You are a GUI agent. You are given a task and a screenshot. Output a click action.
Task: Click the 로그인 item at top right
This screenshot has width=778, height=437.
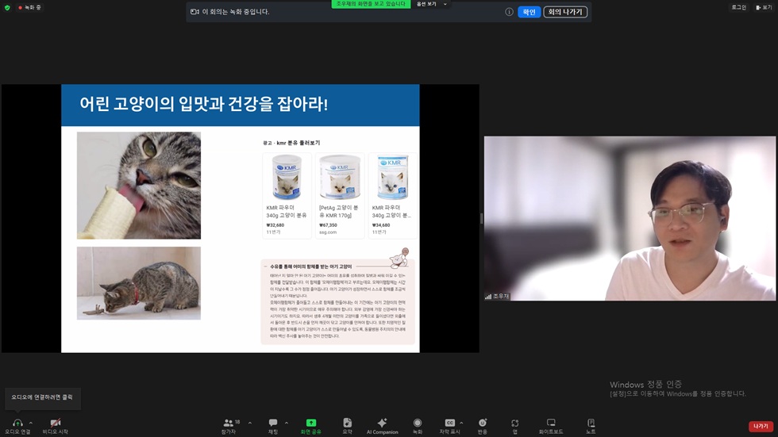point(739,7)
